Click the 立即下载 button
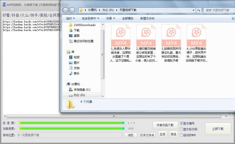The height and width of the screenshot is (144, 235). [218, 129]
